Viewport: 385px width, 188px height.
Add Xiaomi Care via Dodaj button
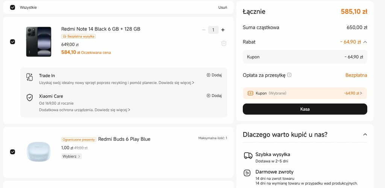coord(214,96)
